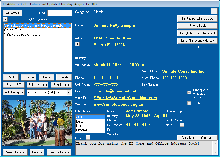Image resolution: width=220 pixels, height=157 pixels.
Task: Toggle the Christmas checkbox
Action: (189, 103)
